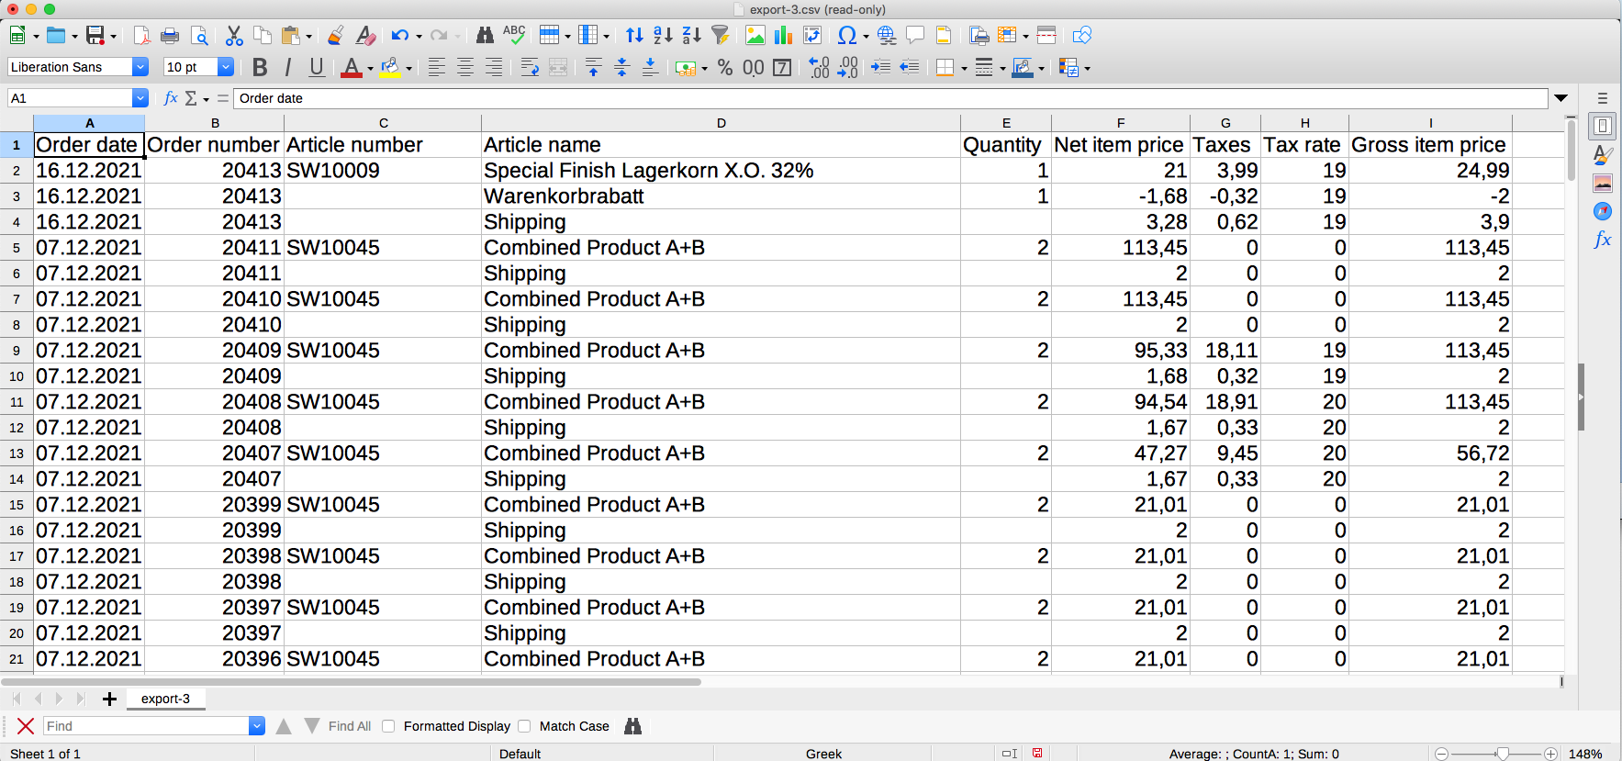This screenshot has height=761, width=1622.
Task: Click the Find & Replace binoculars icon
Action: [x=485, y=36]
